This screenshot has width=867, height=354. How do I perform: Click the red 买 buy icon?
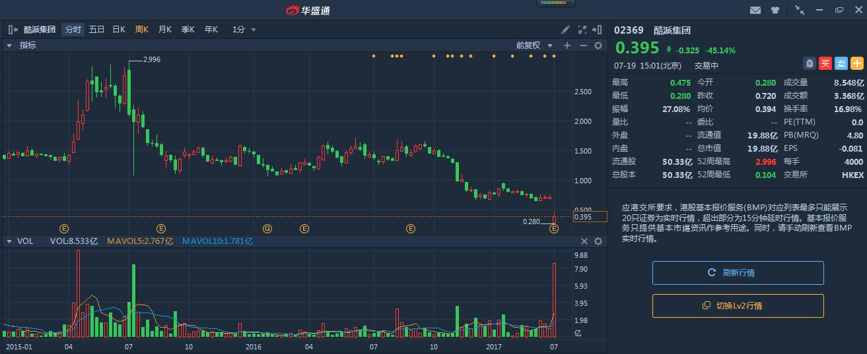point(825,64)
